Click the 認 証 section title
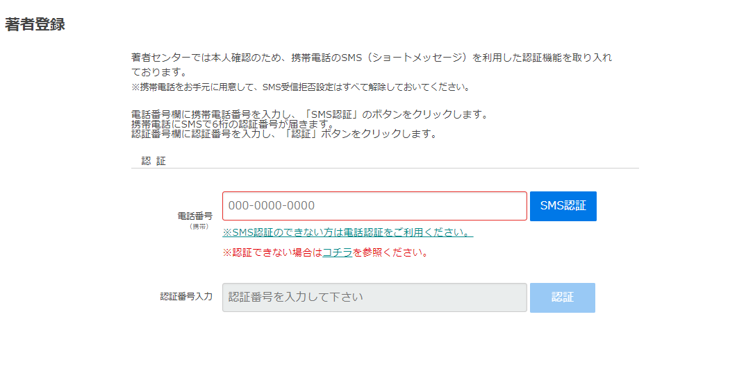Screen dimensions: 737x371 pyautogui.click(x=154, y=161)
